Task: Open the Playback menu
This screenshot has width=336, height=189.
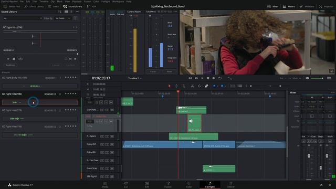Action: [x=77, y=2]
